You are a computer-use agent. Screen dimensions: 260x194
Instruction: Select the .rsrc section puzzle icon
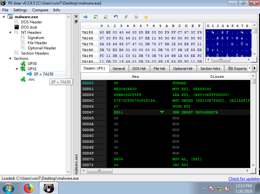pyautogui.click(x=23, y=79)
